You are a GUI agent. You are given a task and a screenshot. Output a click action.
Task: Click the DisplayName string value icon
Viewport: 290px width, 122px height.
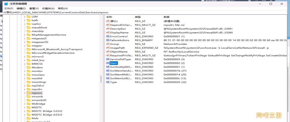(108, 33)
